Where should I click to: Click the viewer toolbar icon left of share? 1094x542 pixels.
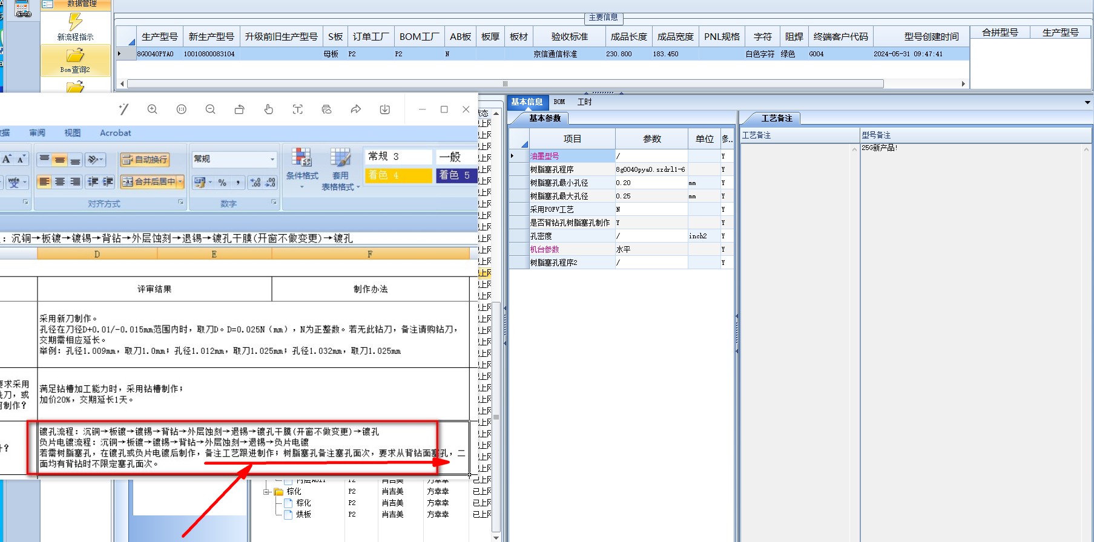tap(327, 109)
